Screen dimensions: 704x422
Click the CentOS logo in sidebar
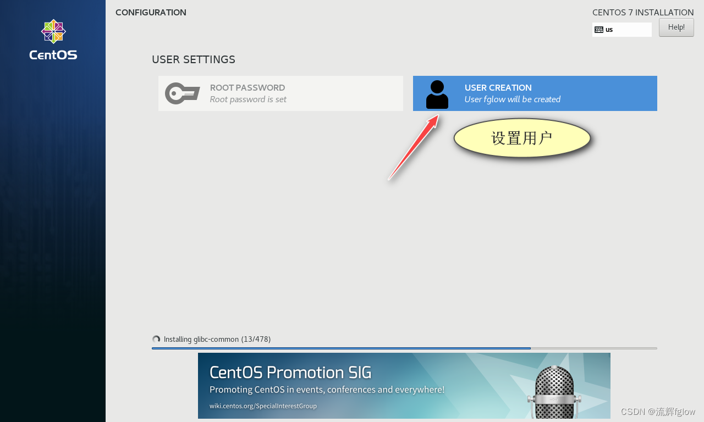(x=53, y=40)
